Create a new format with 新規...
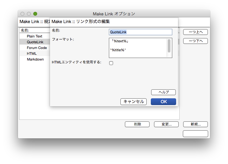Viewport: 228px width, 164px height. pos(195,124)
